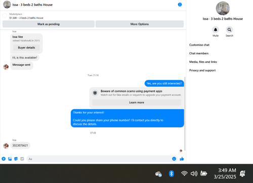Open conversation information via blue info icon
The image size is (253, 183).
click(x=180, y=5)
